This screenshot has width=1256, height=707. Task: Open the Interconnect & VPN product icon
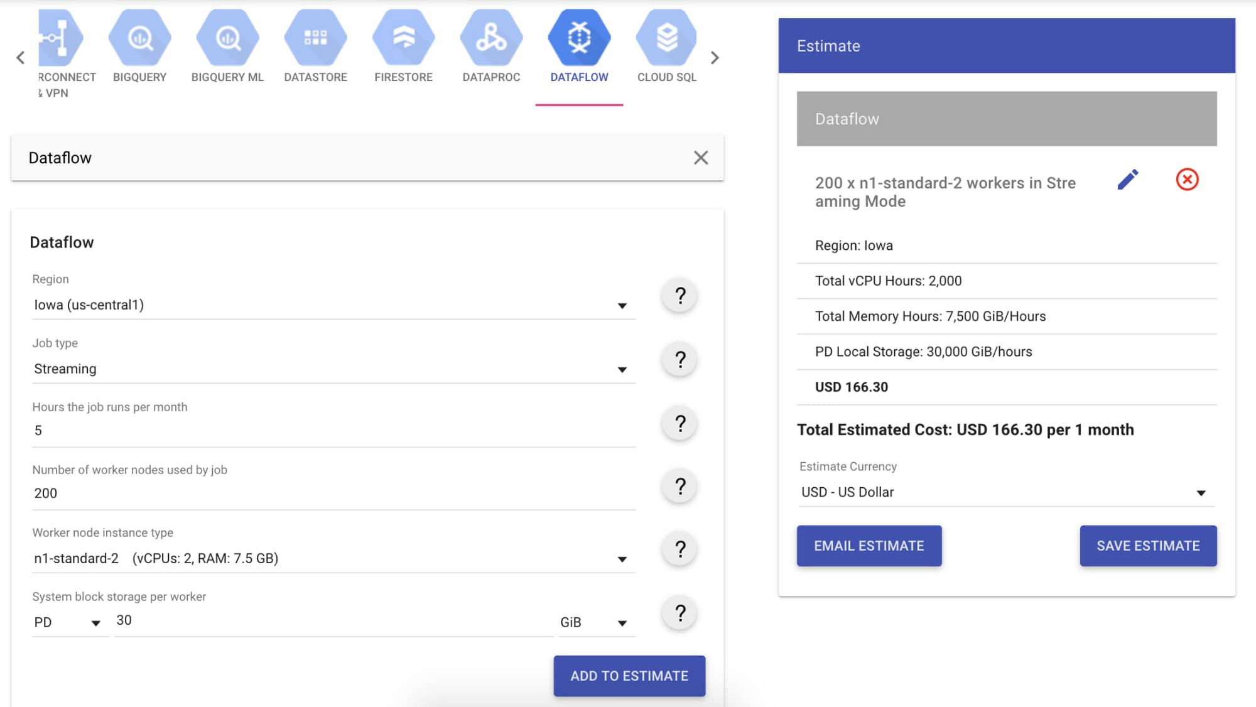coord(60,38)
